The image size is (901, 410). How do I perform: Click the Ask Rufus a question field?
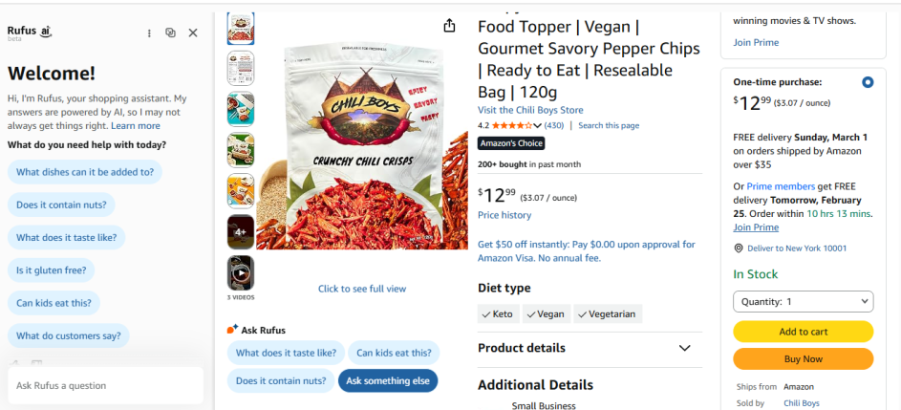pyautogui.click(x=105, y=385)
